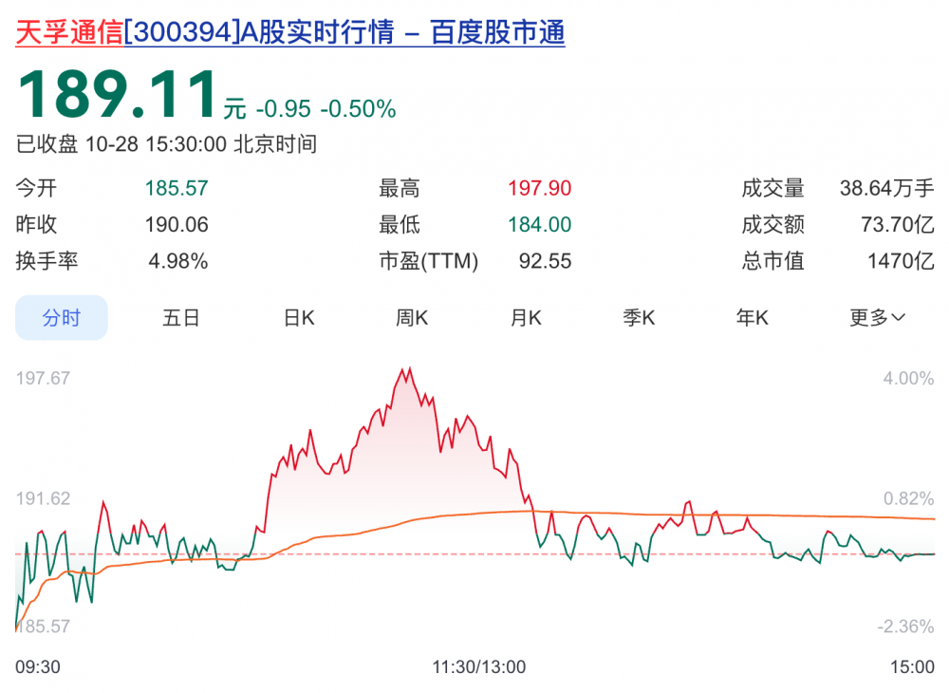The image size is (949, 693).
Task: Click the 197.90 最高 high value
Action: (540, 189)
